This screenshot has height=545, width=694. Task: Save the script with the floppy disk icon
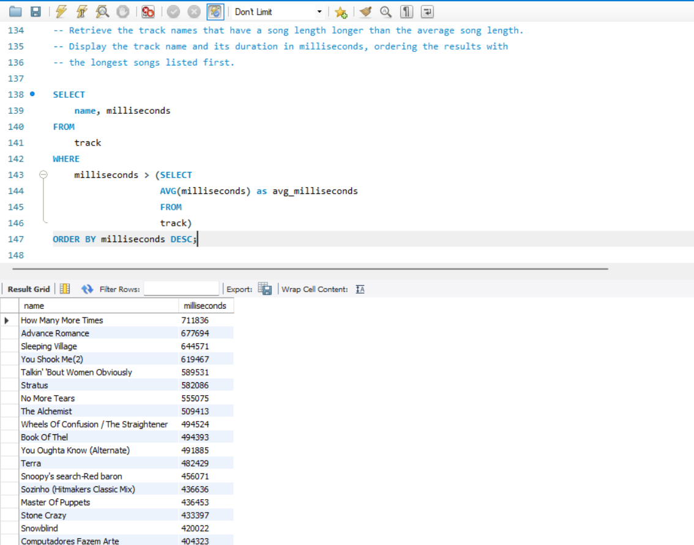[x=35, y=12]
